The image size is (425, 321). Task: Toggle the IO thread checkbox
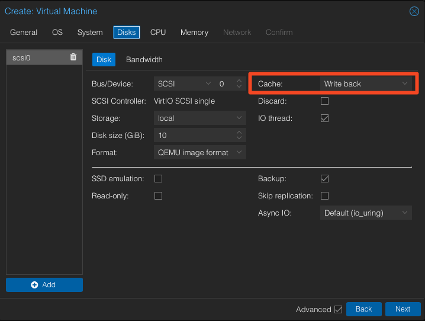(324, 118)
